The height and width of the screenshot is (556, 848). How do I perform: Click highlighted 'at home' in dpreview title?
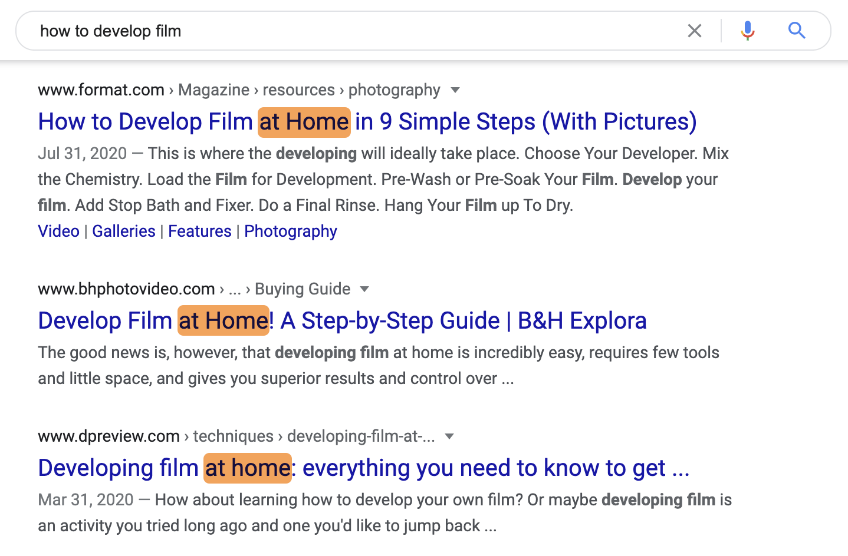coord(248,468)
